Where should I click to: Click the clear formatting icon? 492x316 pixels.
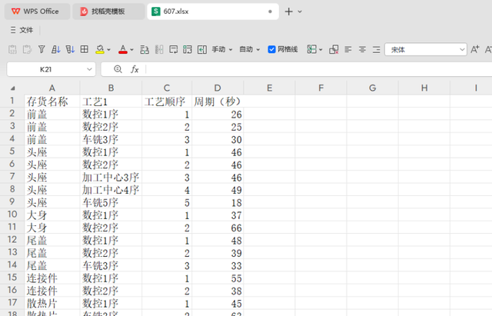click(334, 49)
